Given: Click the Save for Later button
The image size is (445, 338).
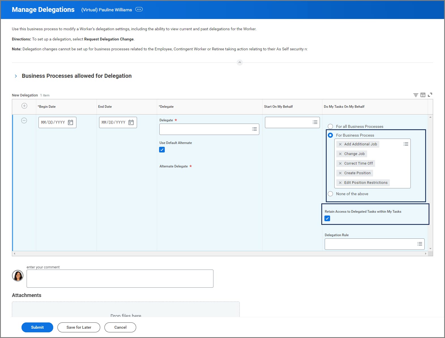Looking at the screenshot, I should (79, 327).
